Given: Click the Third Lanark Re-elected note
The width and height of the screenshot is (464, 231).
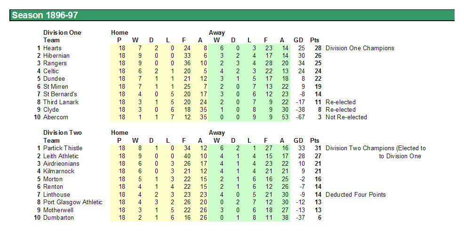Looking at the screenshot, I should click(341, 102).
